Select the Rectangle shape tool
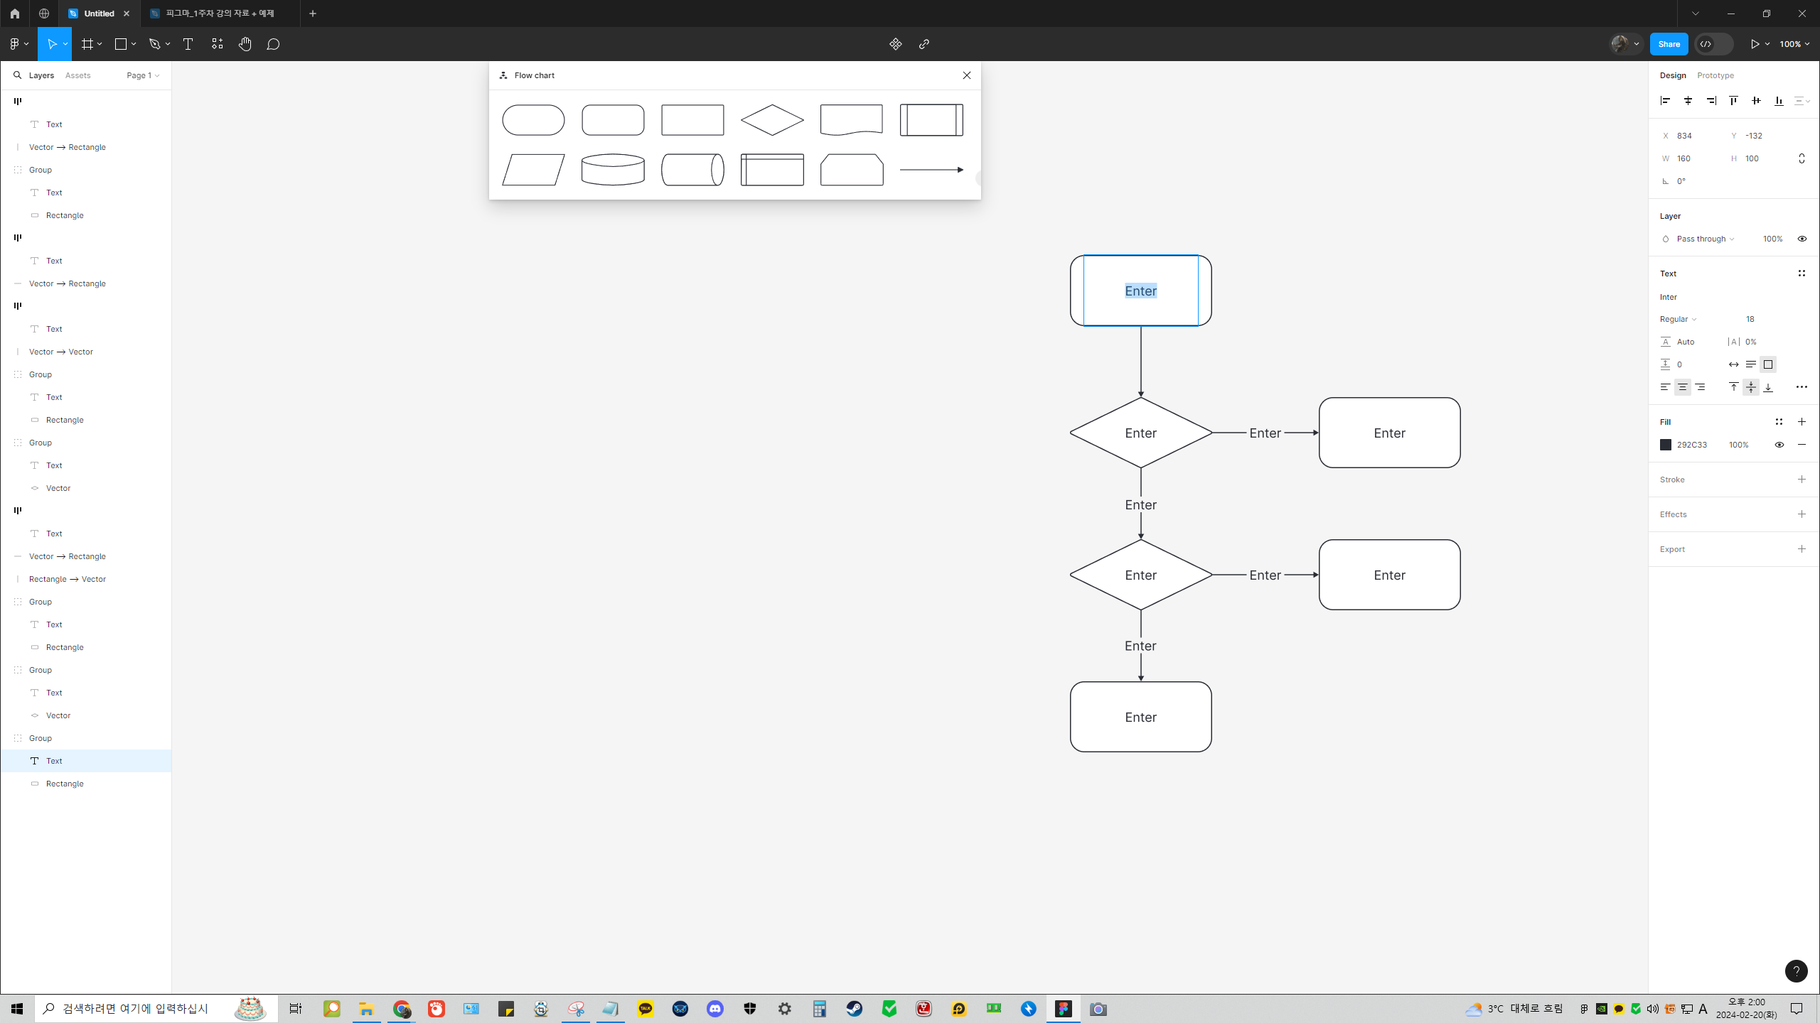This screenshot has height=1023, width=1820. [x=121, y=44]
